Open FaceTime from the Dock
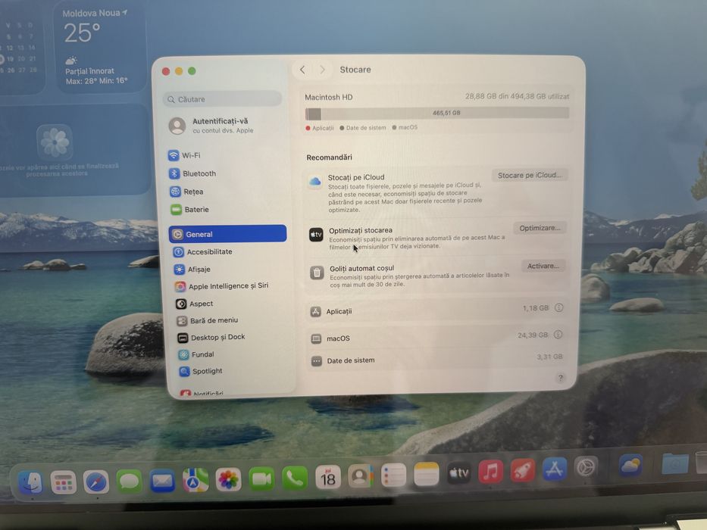Viewport: 707px width, 530px height. (x=261, y=479)
